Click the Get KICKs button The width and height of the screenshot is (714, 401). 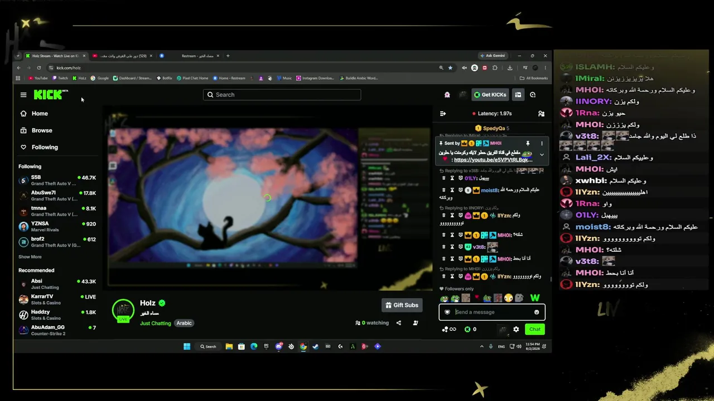pos(490,95)
